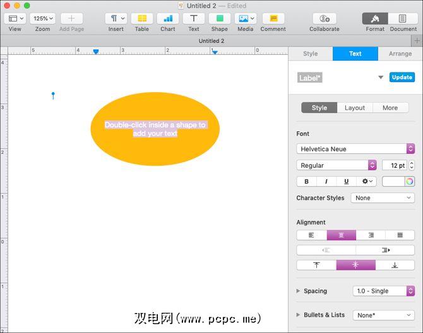Open the Shape toolbar icon

tap(220, 19)
